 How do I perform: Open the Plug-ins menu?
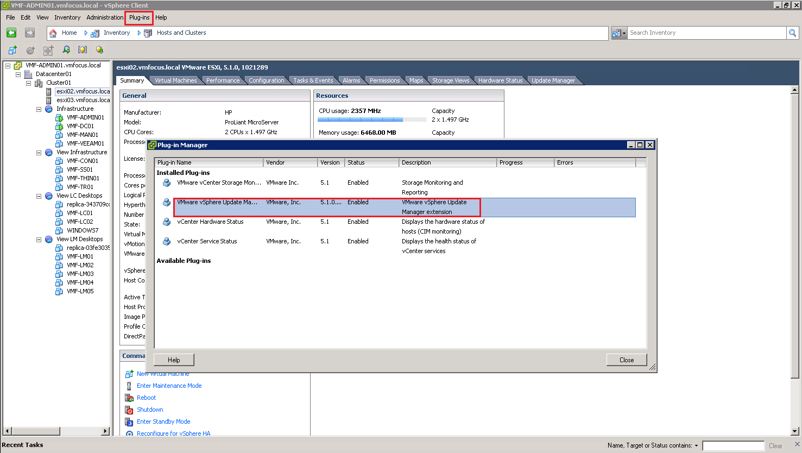point(139,17)
